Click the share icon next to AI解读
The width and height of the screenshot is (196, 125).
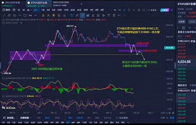tap(172, 10)
